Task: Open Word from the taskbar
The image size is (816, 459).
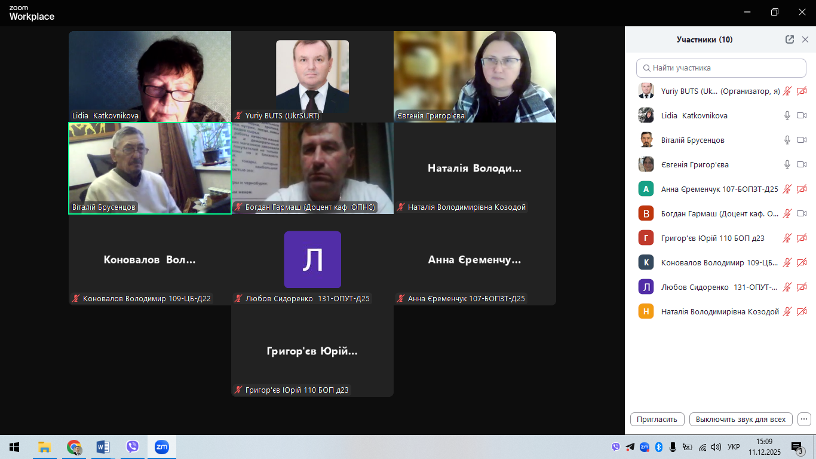Action: point(103,447)
